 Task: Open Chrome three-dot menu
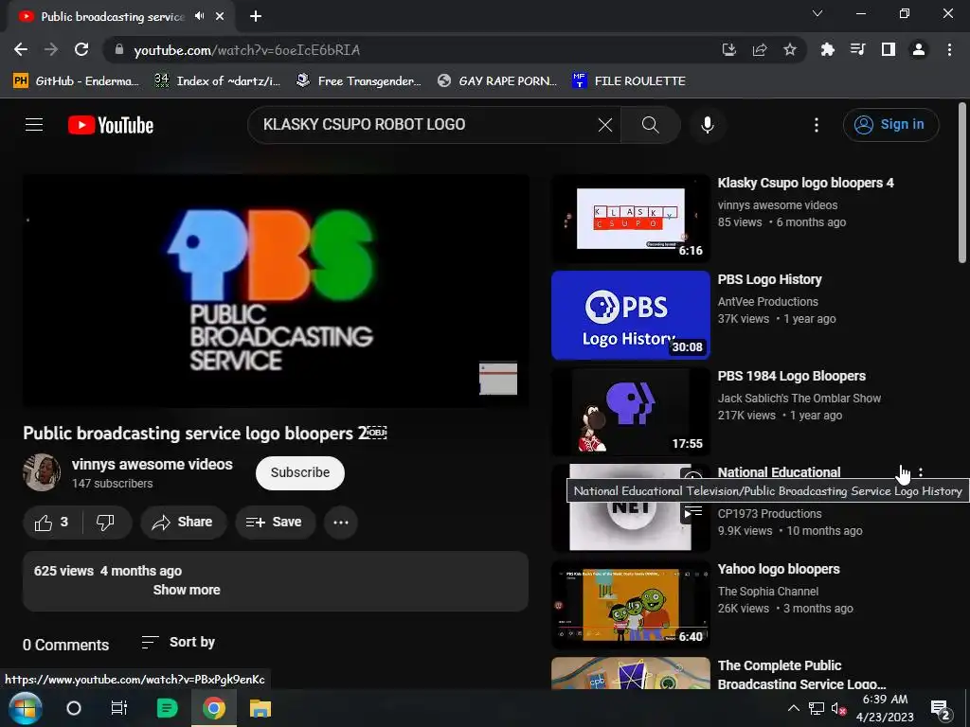[x=949, y=49]
